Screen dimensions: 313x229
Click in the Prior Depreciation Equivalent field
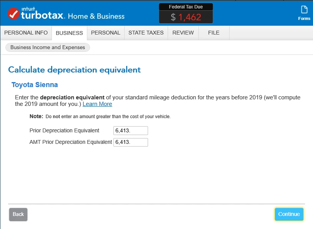(131, 131)
